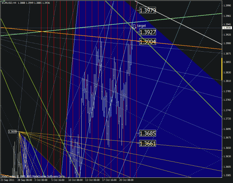Click the 1.3675 value on price scale
Screen dimensions: 233x183
coord(227,137)
